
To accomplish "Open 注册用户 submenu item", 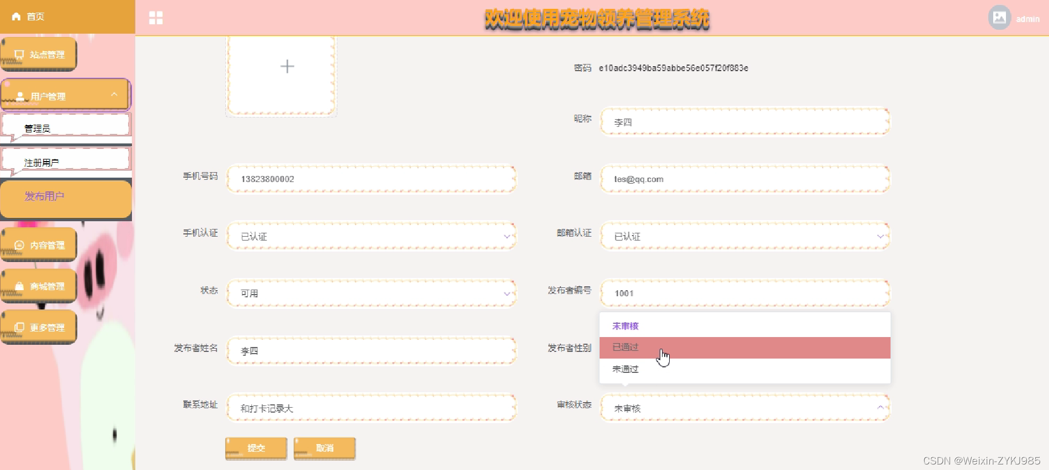I will [66, 162].
